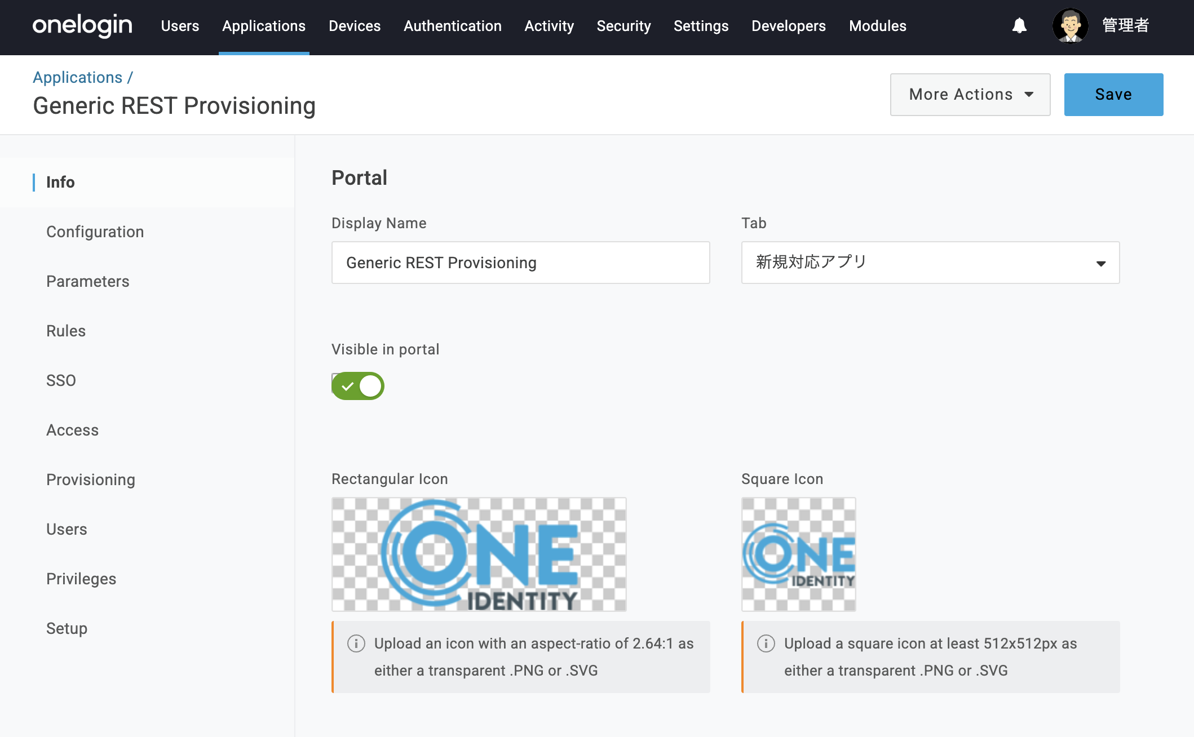Click the Rectangular Icon image
The image size is (1194, 737).
tap(479, 554)
